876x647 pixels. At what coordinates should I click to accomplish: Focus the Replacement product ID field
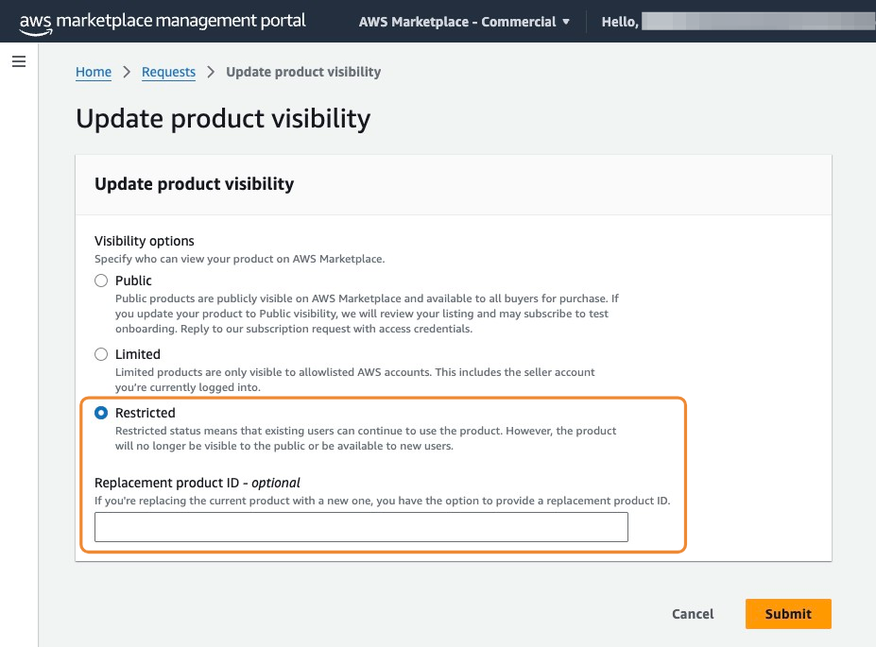pyautogui.click(x=361, y=527)
